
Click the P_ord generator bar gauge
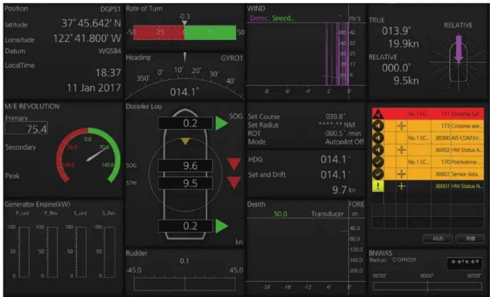[x=25, y=252]
